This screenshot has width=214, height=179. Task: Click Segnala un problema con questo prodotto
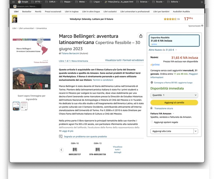point(85,136)
